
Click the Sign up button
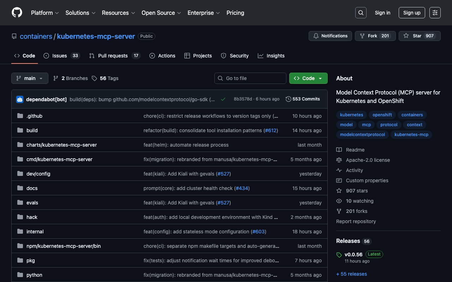(x=412, y=13)
